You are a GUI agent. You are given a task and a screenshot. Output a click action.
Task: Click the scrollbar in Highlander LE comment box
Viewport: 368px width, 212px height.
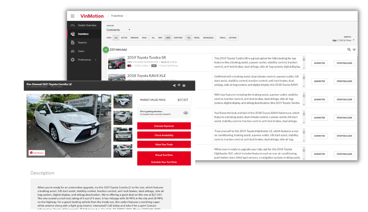[304, 135]
